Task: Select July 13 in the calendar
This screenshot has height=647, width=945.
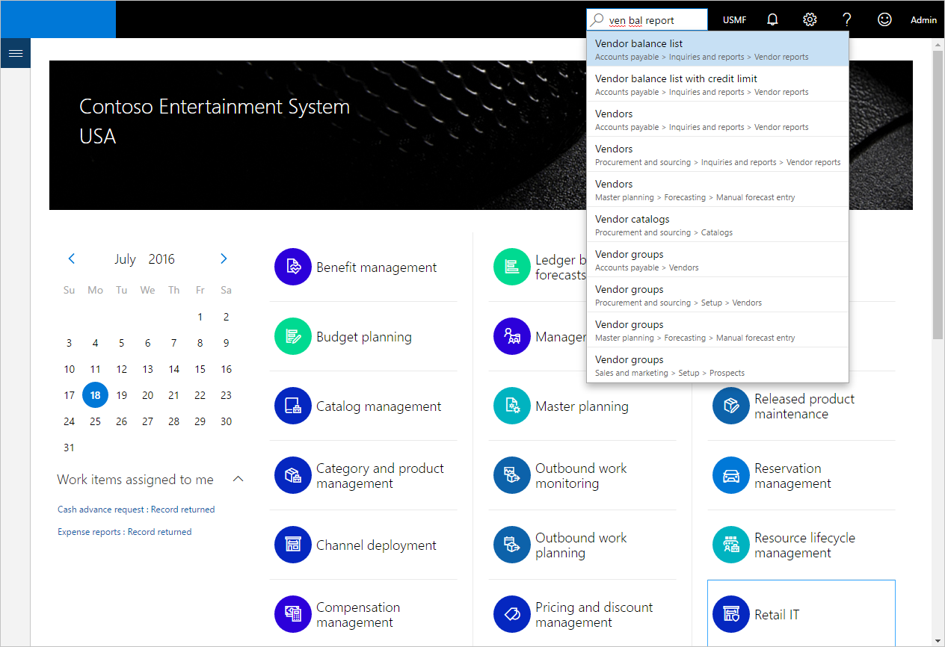Action: [x=147, y=369]
